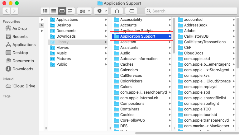Switch to icon view

[45, 11]
